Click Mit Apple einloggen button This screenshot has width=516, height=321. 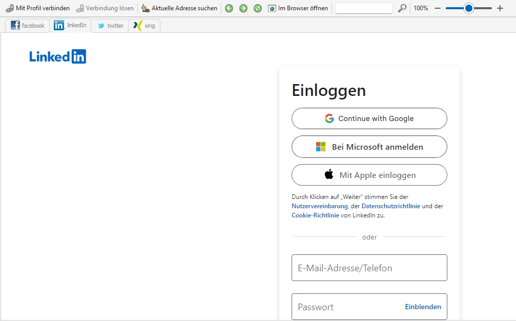369,175
